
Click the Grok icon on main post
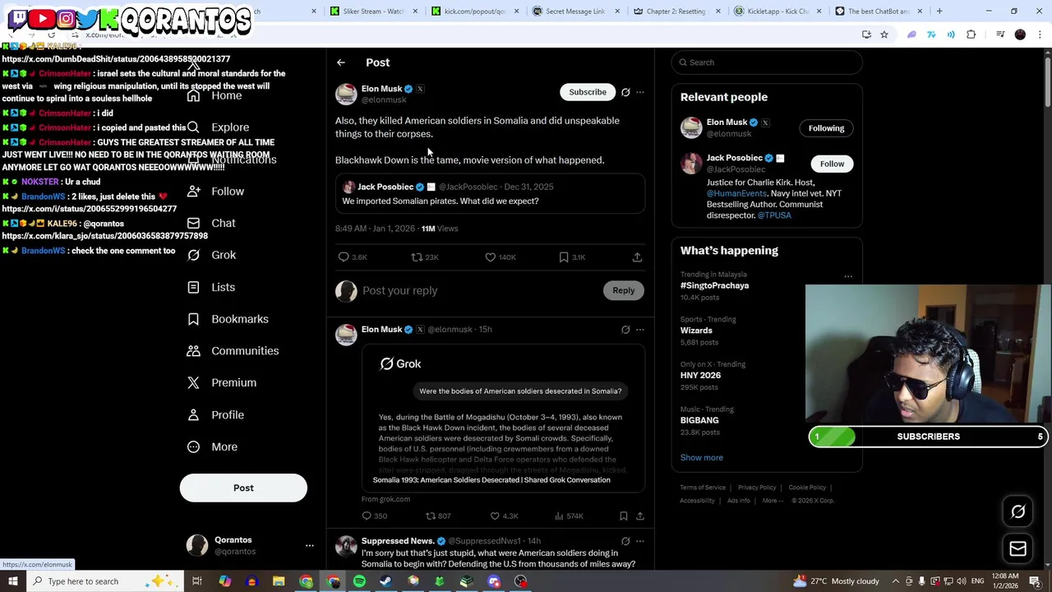click(x=625, y=92)
